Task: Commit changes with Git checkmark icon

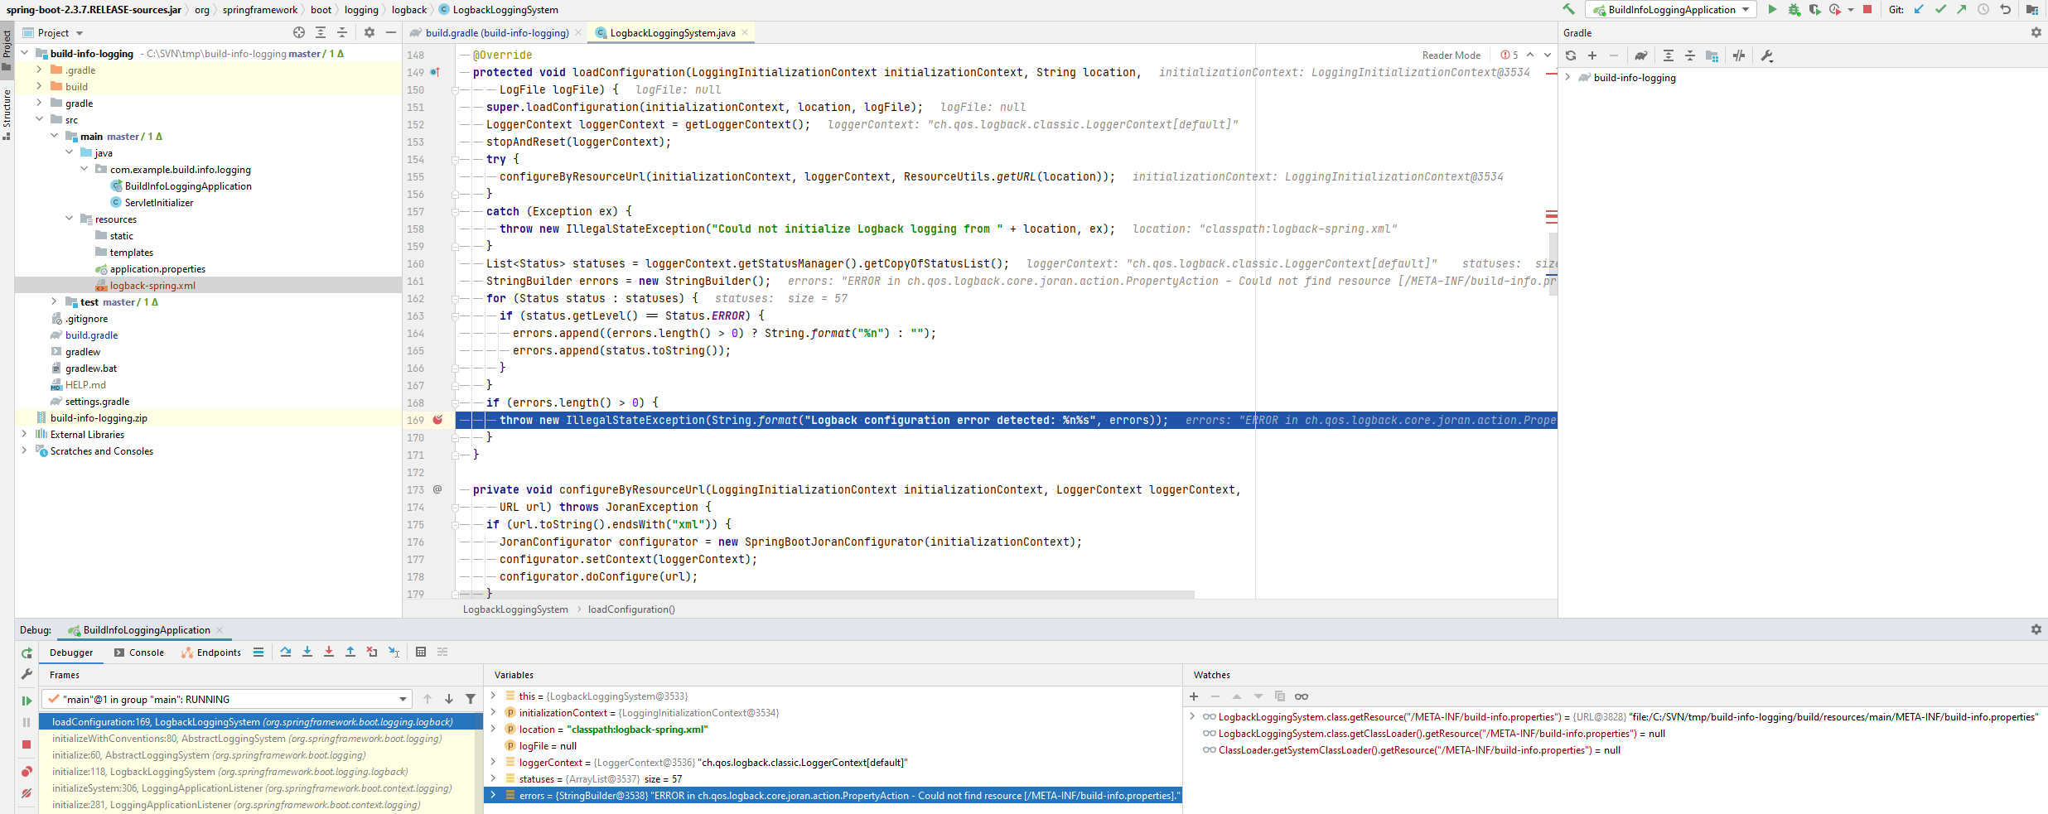Action: click(1940, 9)
